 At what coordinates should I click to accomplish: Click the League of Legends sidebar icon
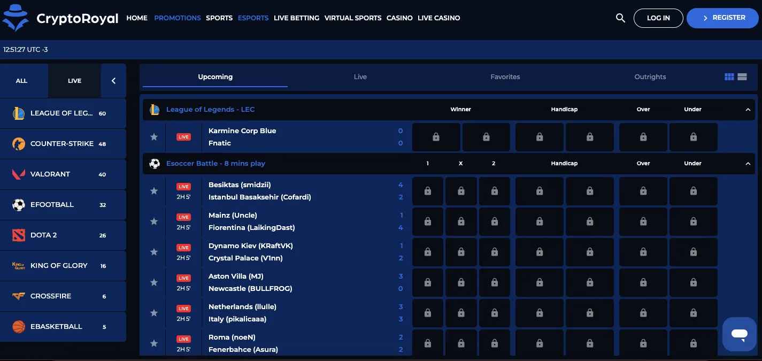19,113
